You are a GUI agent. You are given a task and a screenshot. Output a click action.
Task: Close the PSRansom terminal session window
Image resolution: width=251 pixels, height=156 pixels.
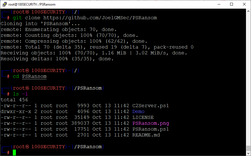click(244, 4)
